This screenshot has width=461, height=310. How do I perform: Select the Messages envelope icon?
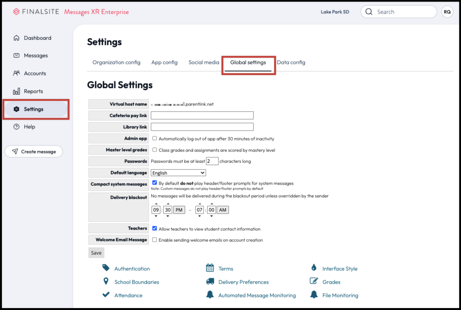click(x=16, y=55)
